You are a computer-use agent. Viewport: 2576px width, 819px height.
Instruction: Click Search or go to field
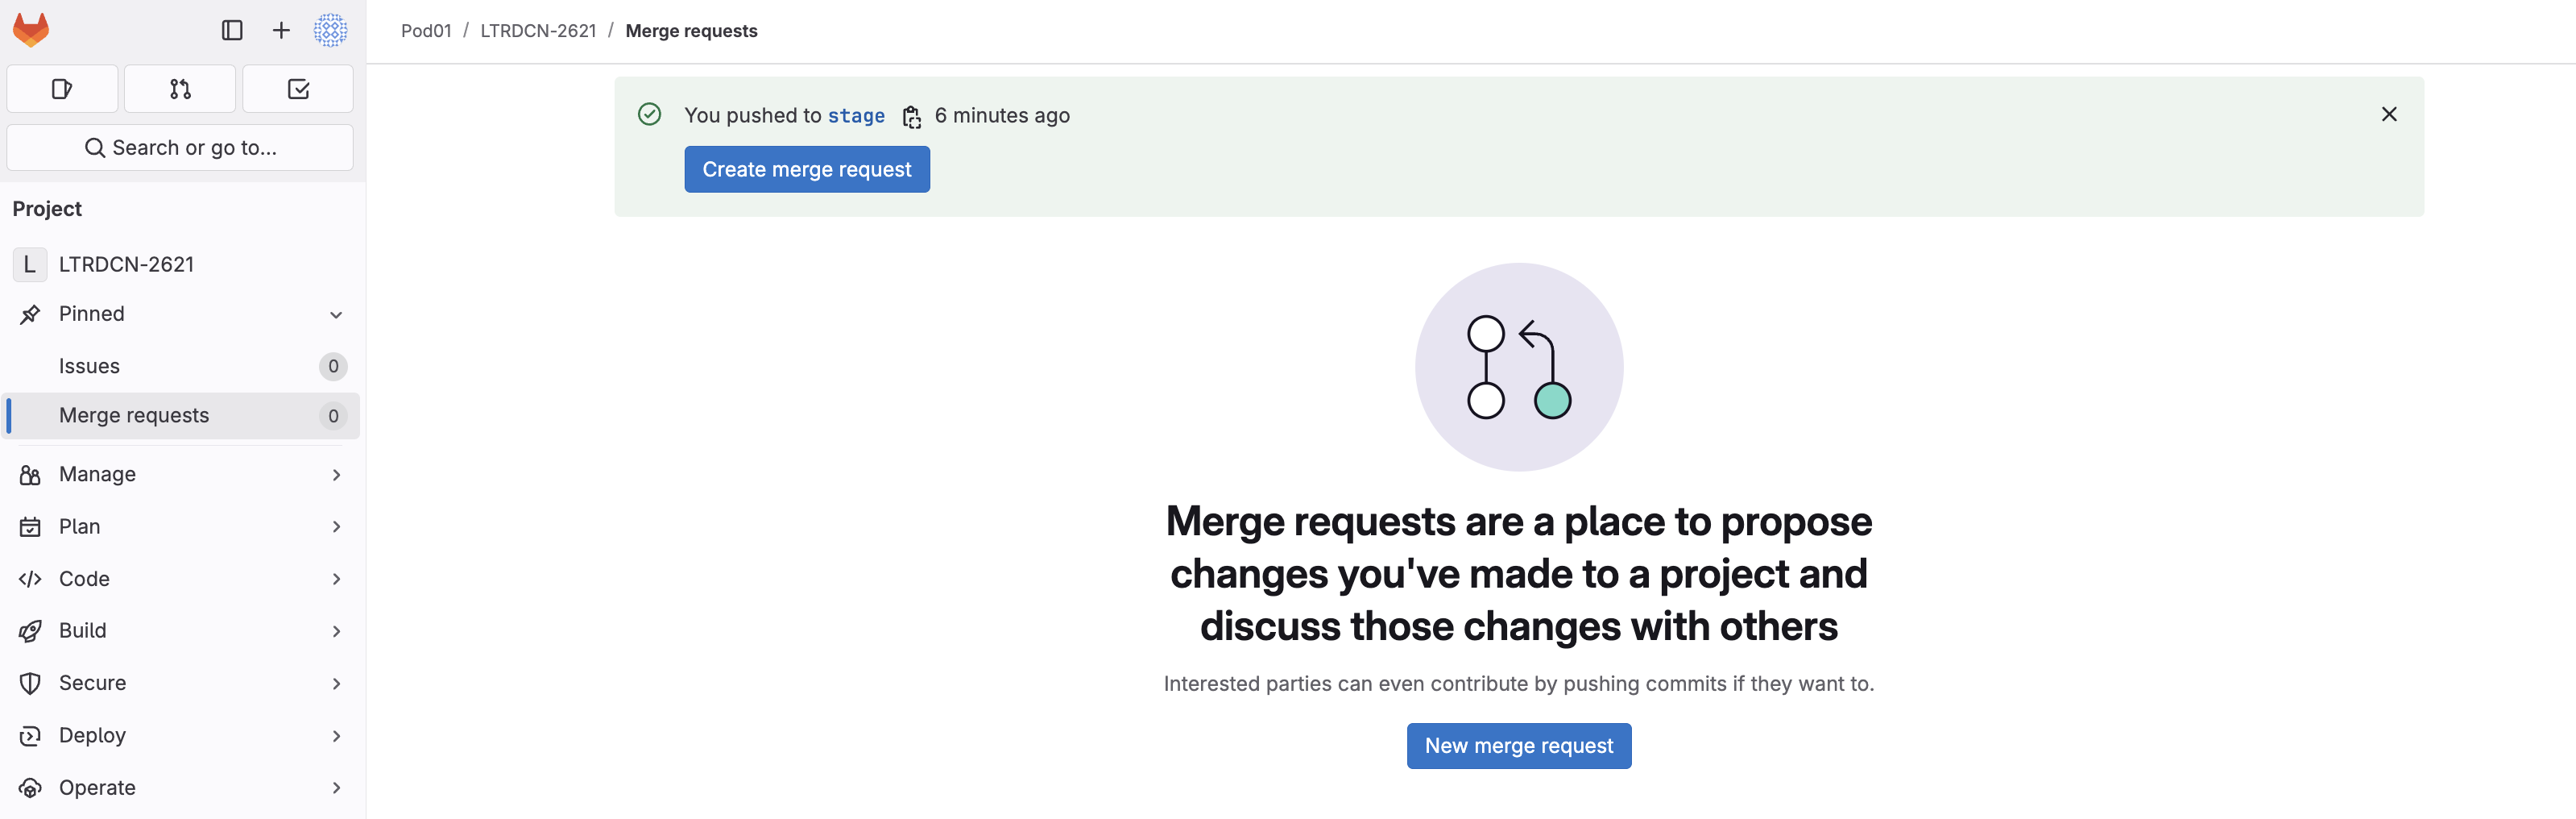tap(180, 148)
